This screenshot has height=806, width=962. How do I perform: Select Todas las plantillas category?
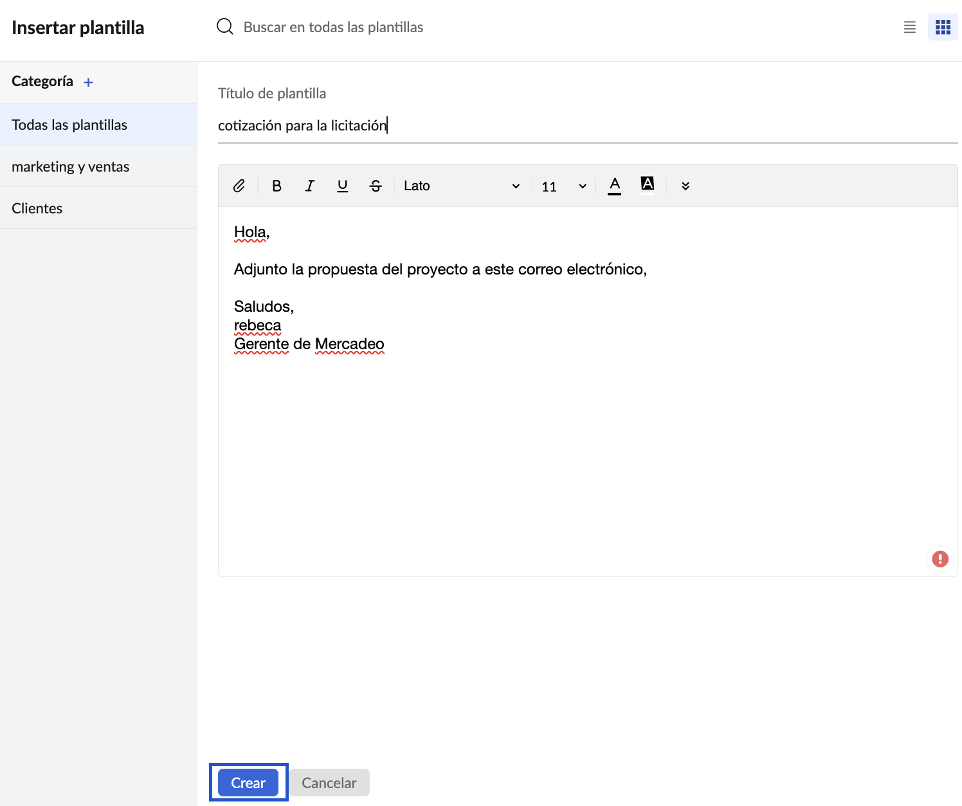coord(69,125)
